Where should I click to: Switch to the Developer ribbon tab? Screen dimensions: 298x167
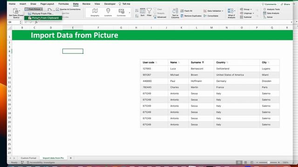click(x=110, y=4)
